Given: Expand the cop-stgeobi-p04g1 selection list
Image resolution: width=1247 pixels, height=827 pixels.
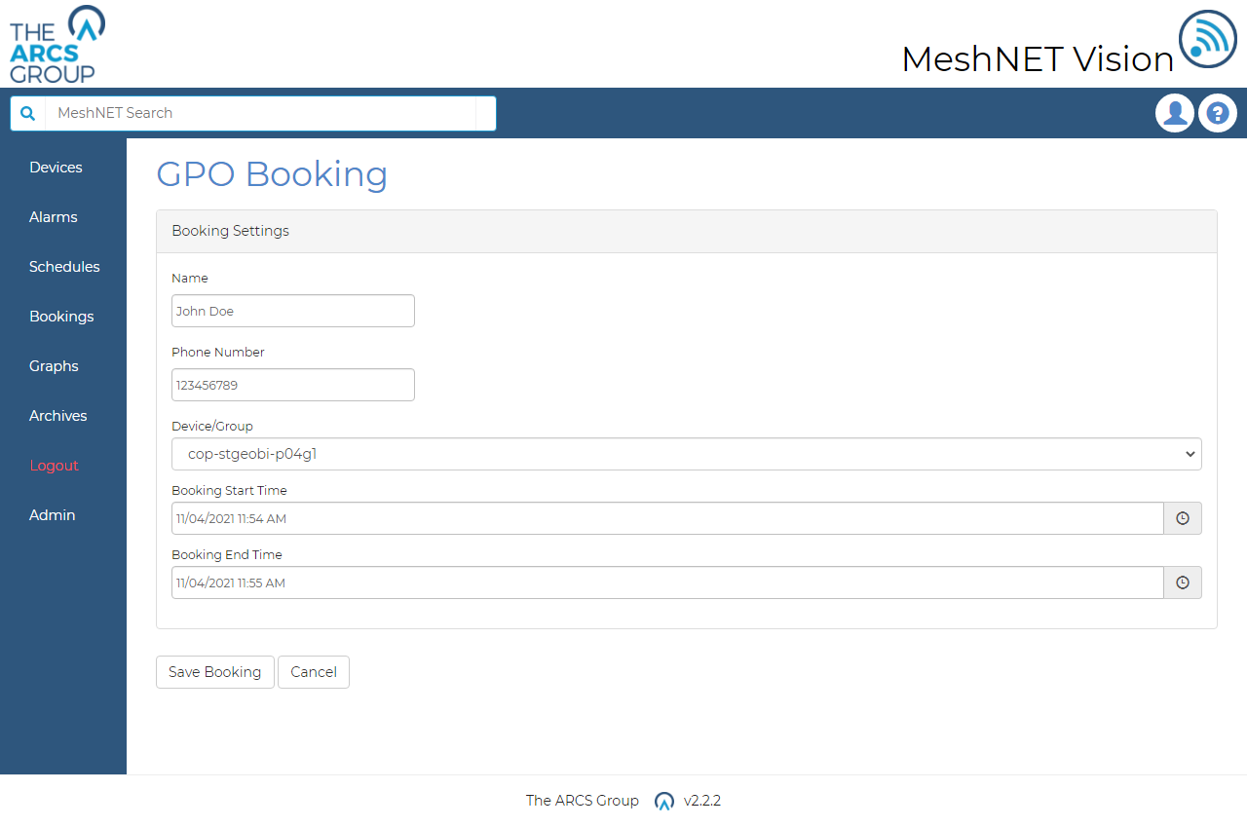Looking at the screenshot, I should (686, 454).
